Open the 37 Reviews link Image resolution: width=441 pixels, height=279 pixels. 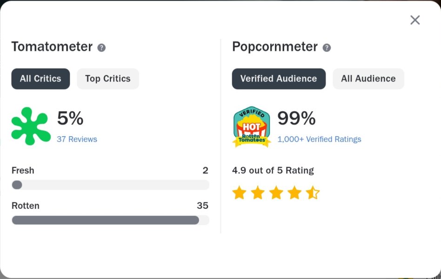[x=77, y=139]
